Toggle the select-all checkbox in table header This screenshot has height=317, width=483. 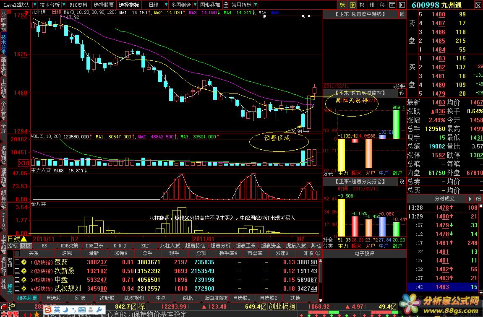click(17, 253)
